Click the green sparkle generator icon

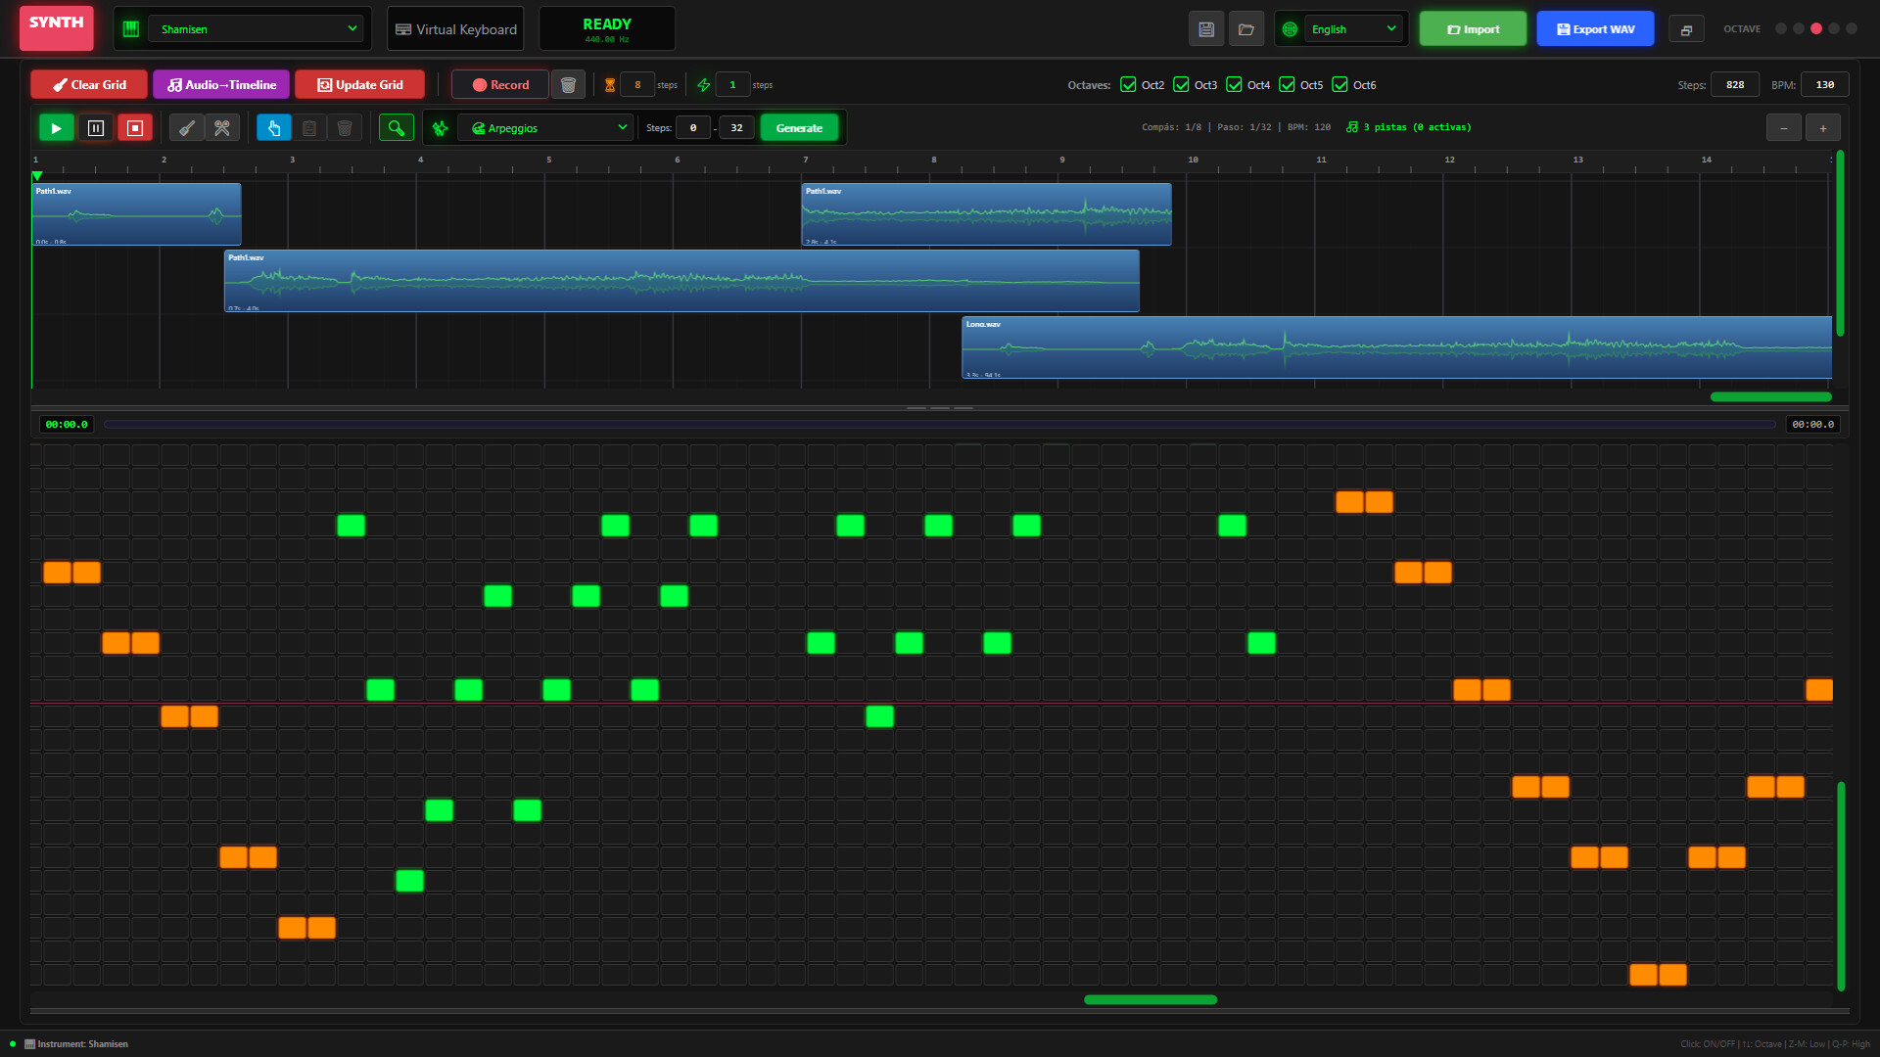(441, 128)
